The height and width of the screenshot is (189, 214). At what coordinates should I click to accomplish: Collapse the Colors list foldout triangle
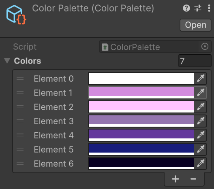tap(7, 61)
